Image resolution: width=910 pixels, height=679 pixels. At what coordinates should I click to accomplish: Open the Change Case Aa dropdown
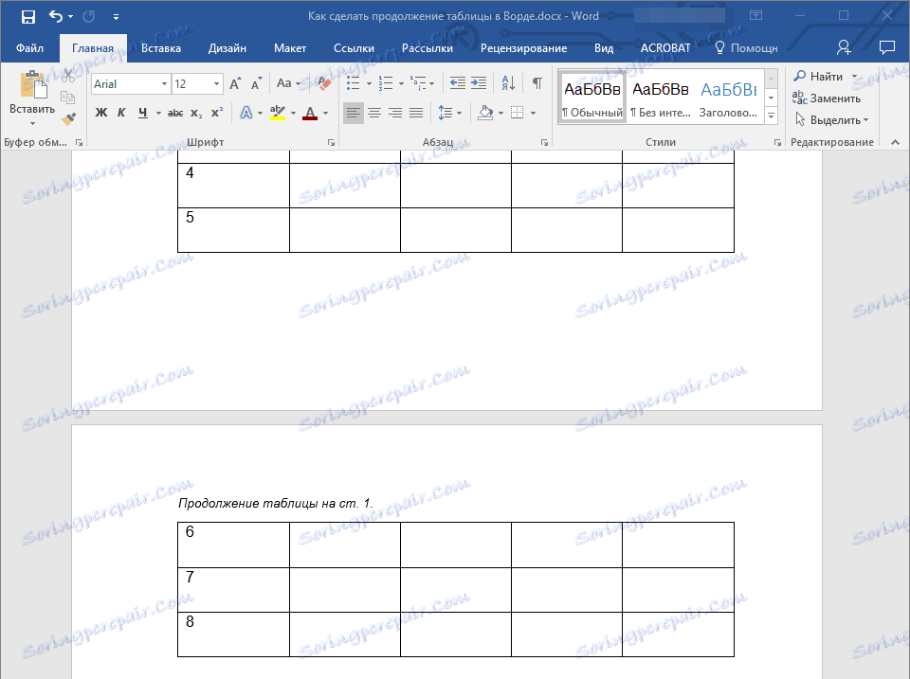pos(288,83)
